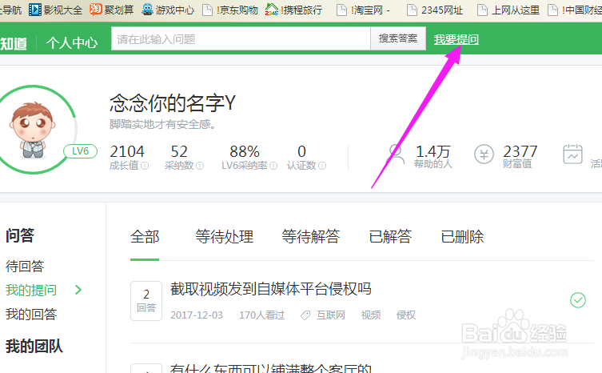Click the username 念念你的名字Y
This screenshot has height=373, width=602.
pos(173,103)
